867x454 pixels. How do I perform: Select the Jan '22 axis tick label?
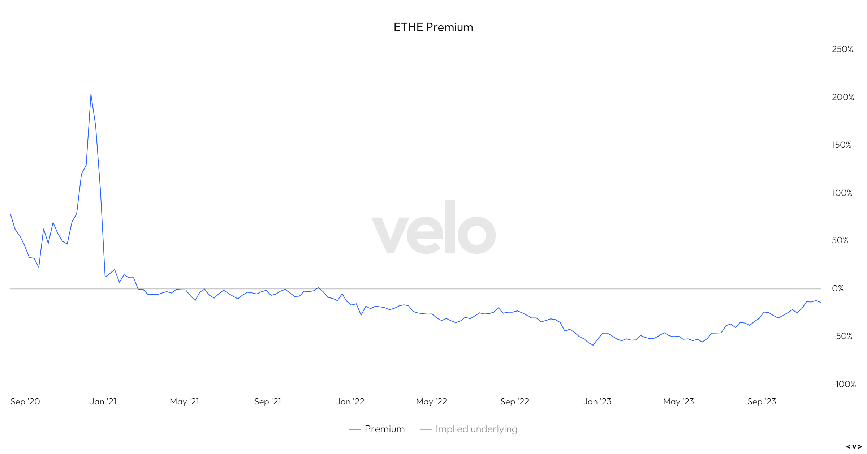[350, 402]
